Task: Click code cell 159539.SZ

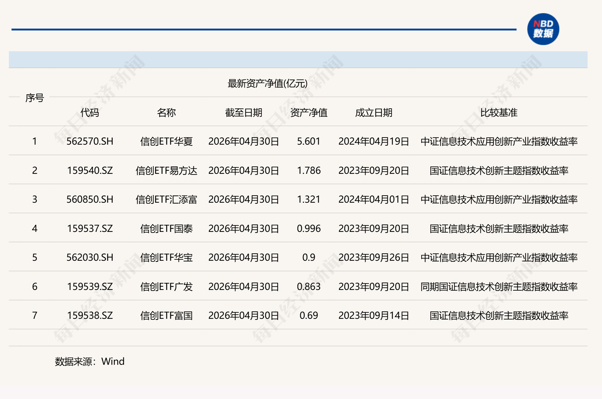Action: [90, 287]
